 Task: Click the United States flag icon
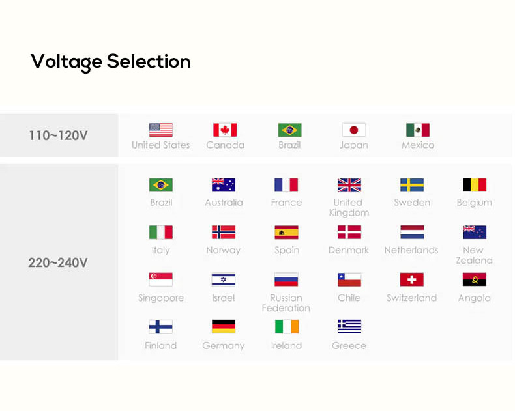(160, 130)
